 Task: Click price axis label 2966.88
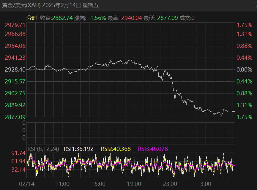pyautogui.click(x=15, y=34)
